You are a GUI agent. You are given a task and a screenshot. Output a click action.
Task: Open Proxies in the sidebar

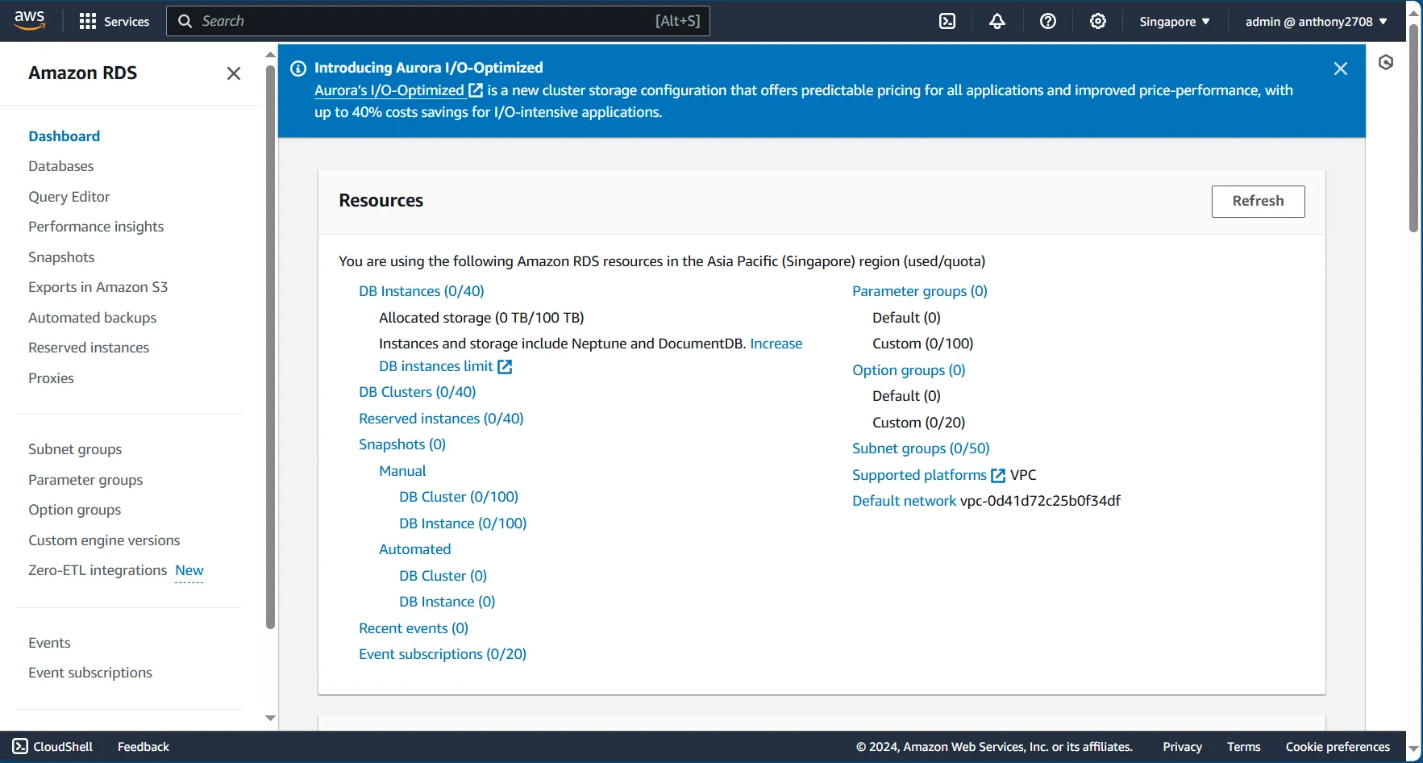coord(51,378)
